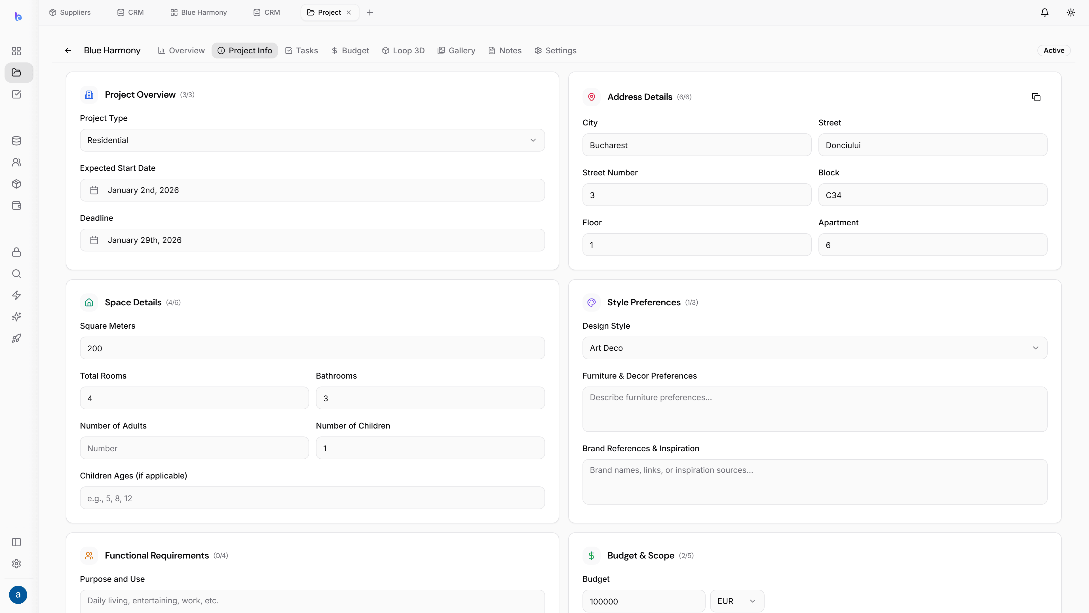Open the Expected Start Date picker
The image size is (1089, 613).
point(313,190)
